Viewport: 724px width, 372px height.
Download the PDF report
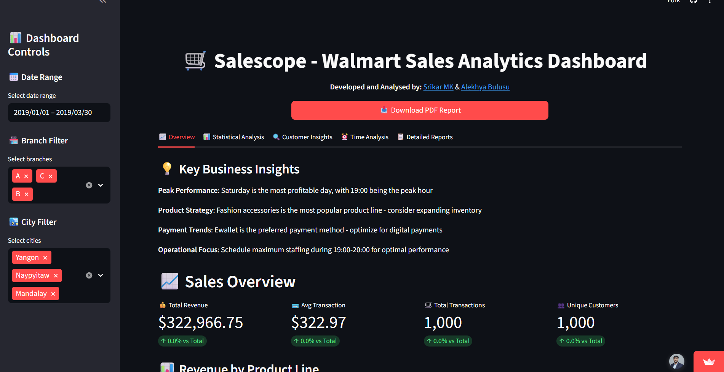419,110
